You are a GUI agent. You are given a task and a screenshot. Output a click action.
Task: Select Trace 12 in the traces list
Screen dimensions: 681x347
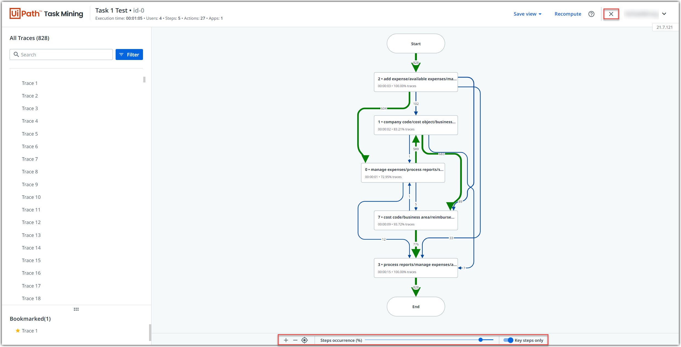pos(31,222)
